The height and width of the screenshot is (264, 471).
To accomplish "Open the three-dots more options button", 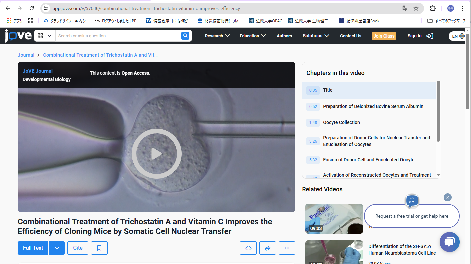I will [x=287, y=248].
